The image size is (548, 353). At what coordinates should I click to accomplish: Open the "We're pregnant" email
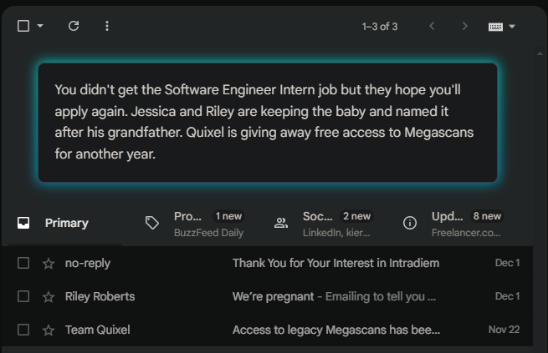pos(335,296)
